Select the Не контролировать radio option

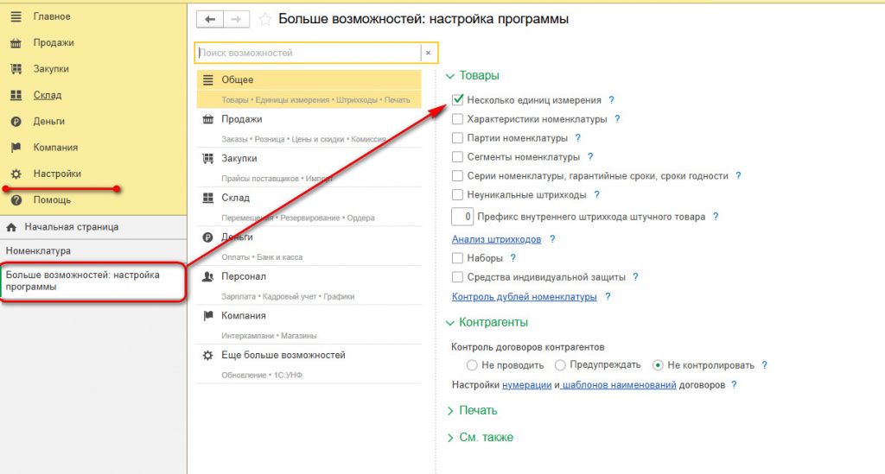658,365
